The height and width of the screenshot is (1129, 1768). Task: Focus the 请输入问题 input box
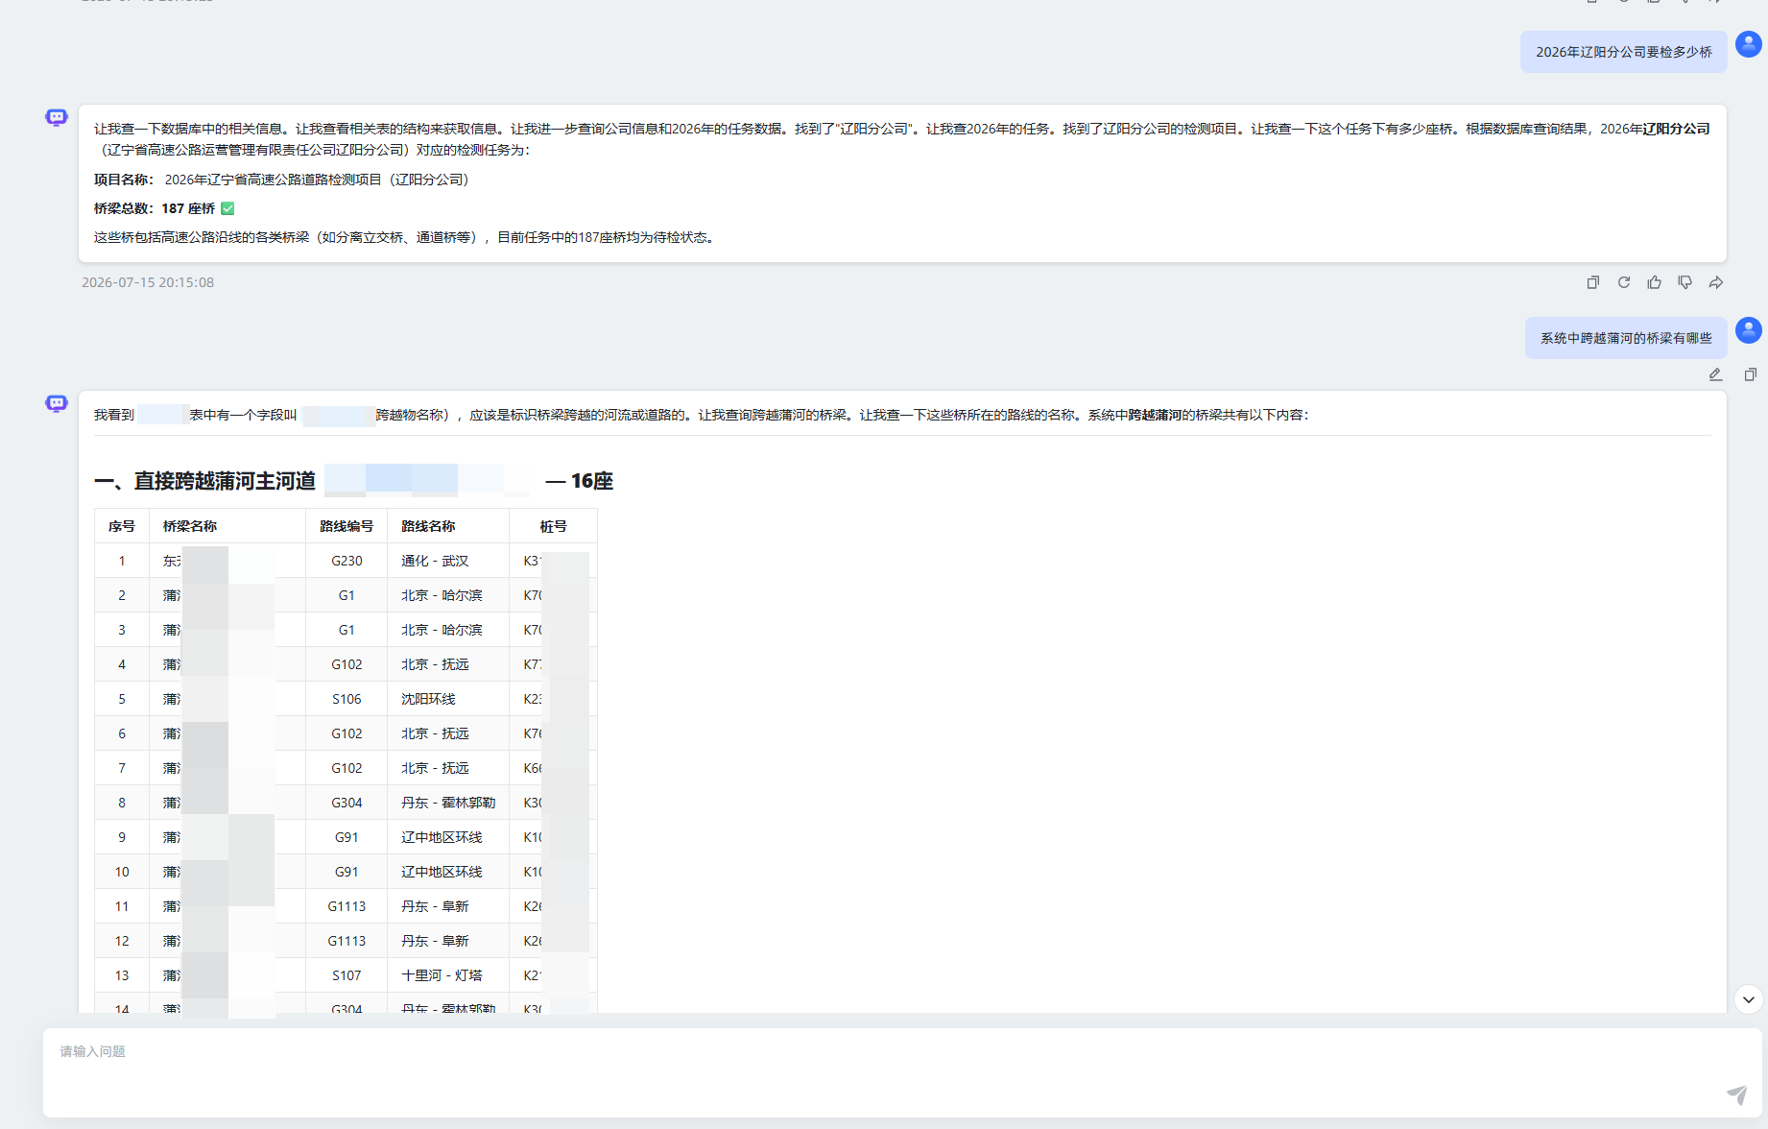coord(902,1072)
